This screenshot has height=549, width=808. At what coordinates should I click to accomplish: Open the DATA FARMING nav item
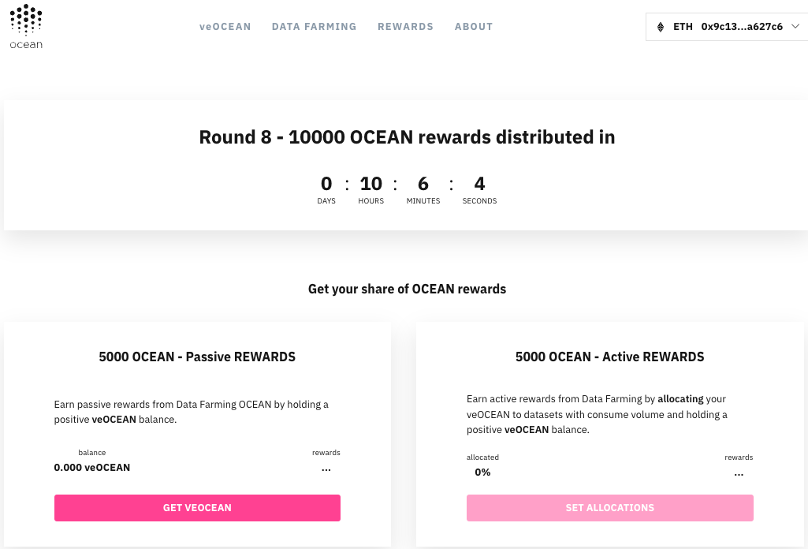[315, 27]
